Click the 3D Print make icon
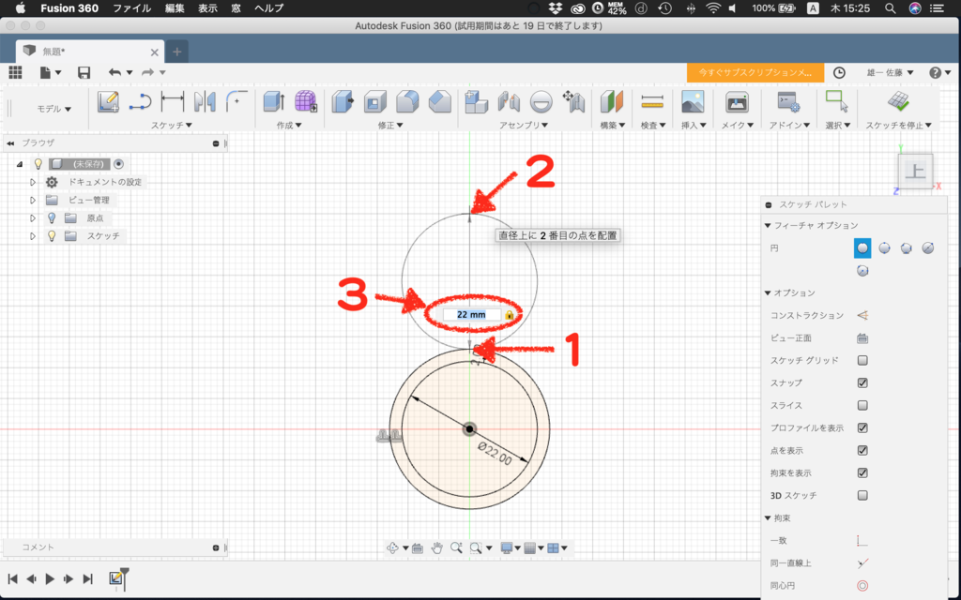Viewport: 961px width, 600px height. click(737, 101)
